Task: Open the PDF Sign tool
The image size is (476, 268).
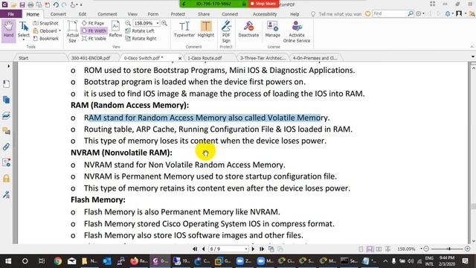Action: [226, 31]
